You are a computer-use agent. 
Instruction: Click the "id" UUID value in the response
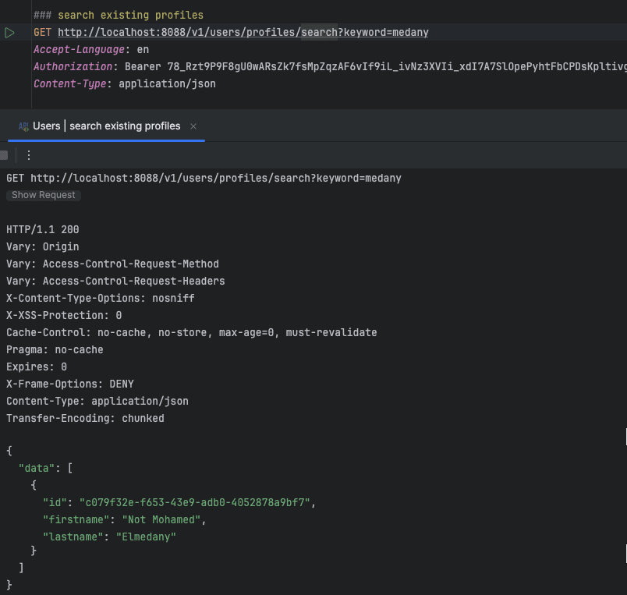[x=195, y=503]
